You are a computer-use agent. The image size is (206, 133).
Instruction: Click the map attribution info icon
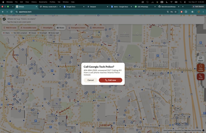203,130
